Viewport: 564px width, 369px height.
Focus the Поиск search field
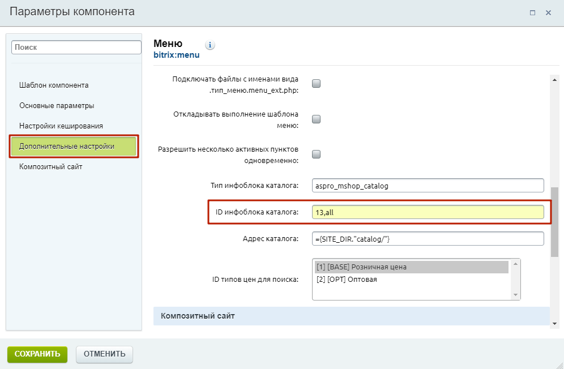[76, 48]
